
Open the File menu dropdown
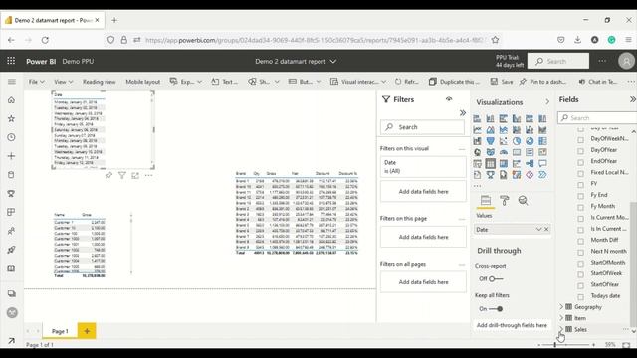36,82
